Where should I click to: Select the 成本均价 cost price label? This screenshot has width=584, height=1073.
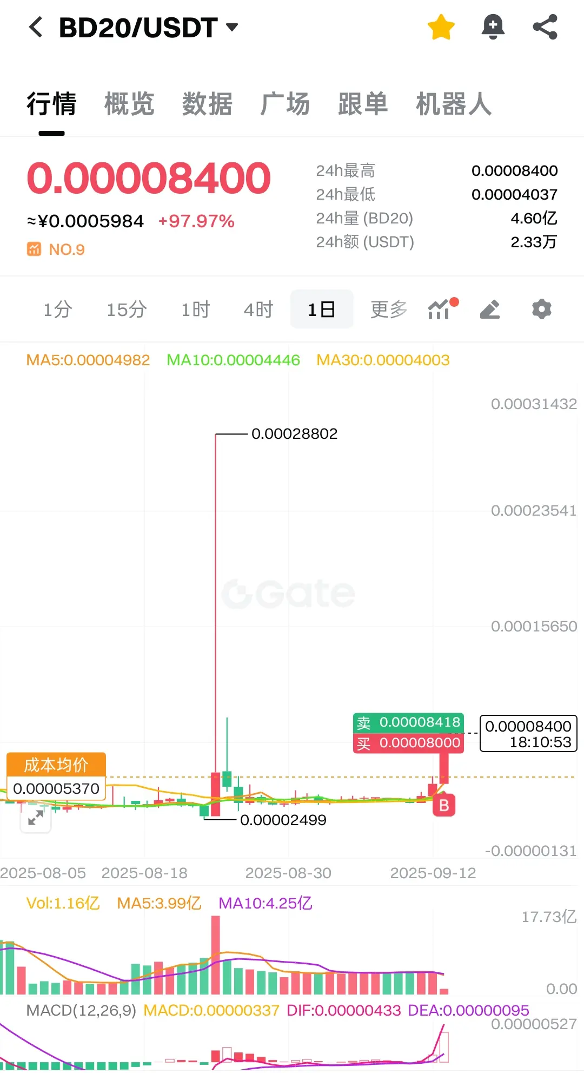pyautogui.click(x=56, y=765)
